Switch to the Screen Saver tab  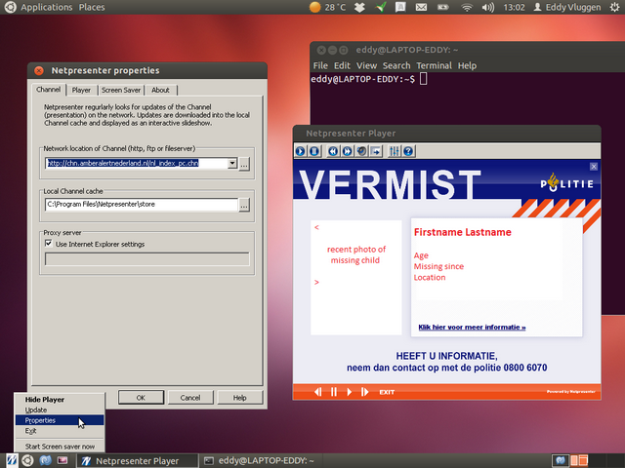(121, 90)
